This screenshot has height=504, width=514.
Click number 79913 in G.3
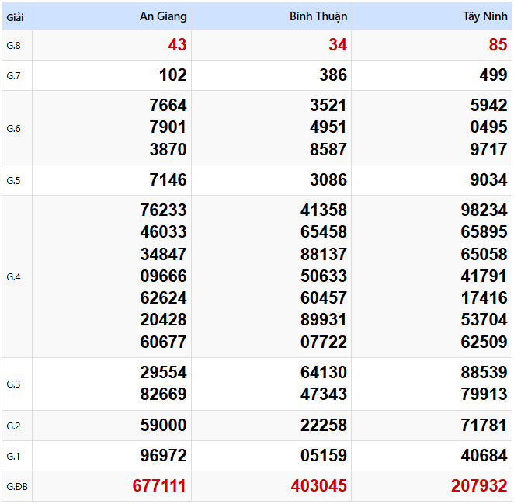click(484, 394)
